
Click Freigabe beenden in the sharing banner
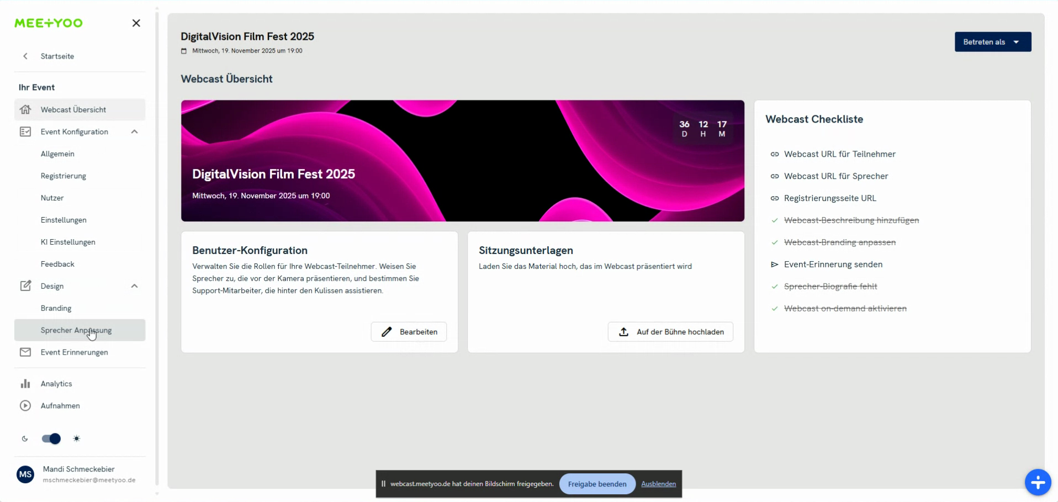(x=596, y=484)
